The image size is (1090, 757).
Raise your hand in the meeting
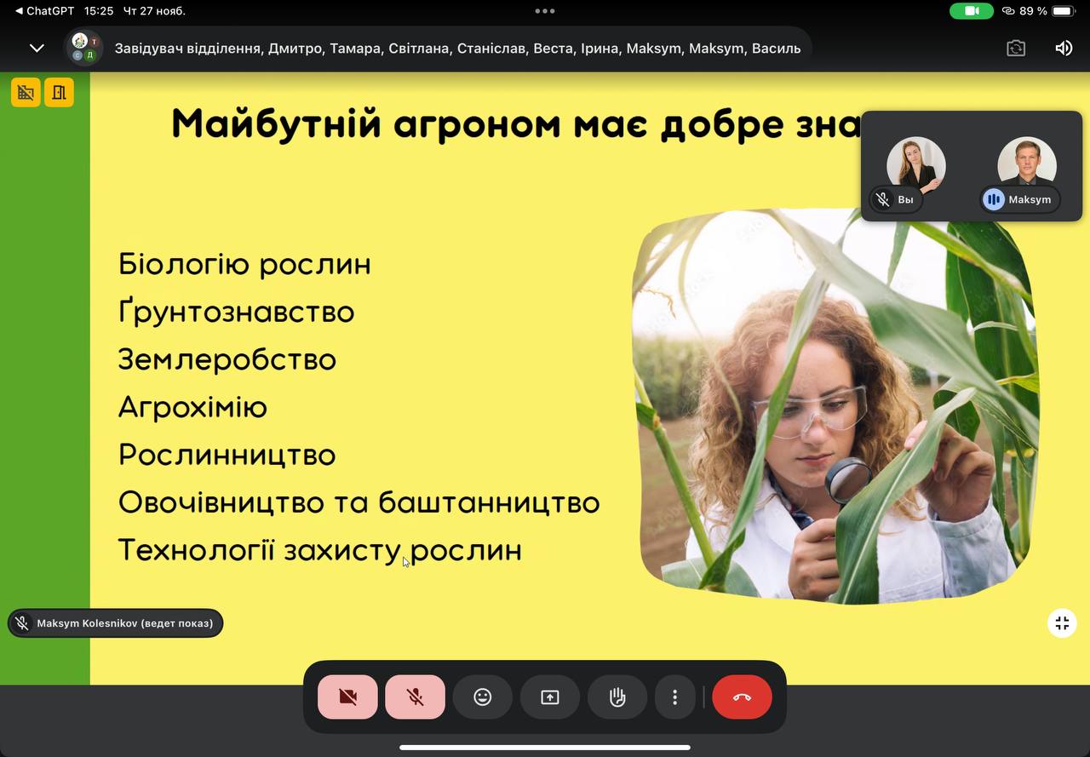pos(617,697)
